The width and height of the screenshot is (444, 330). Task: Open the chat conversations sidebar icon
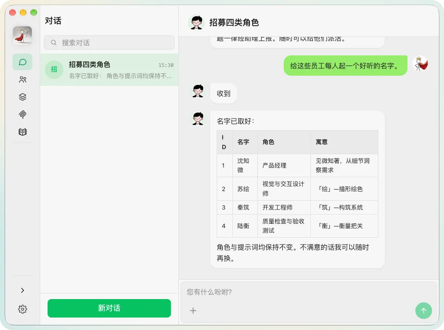[x=22, y=62]
